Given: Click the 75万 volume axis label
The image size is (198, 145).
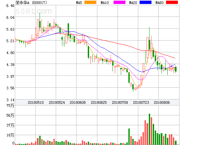Looking at the screenshot, I should point(10,105).
